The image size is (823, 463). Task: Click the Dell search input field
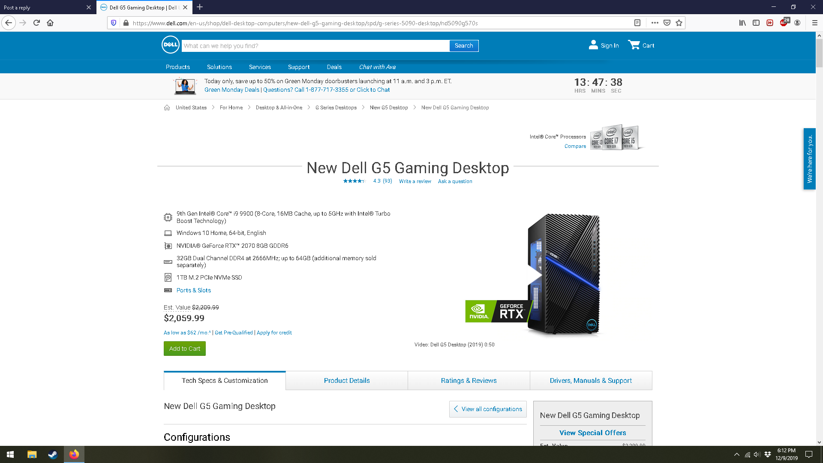pyautogui.click(x=315, y=46)
